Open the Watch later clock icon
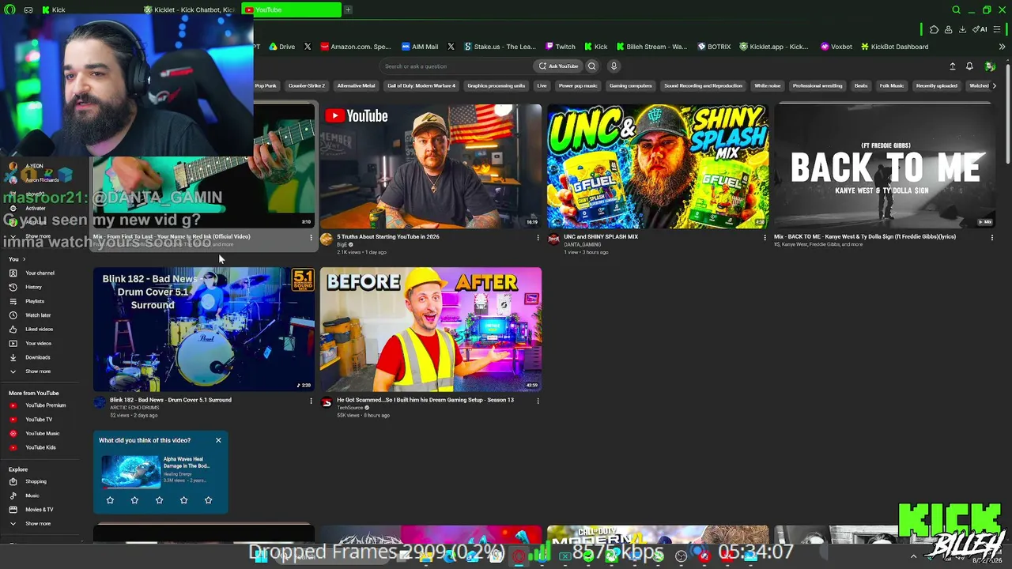1012x569 pixels. pyautogui.click(x=13, y=315)
